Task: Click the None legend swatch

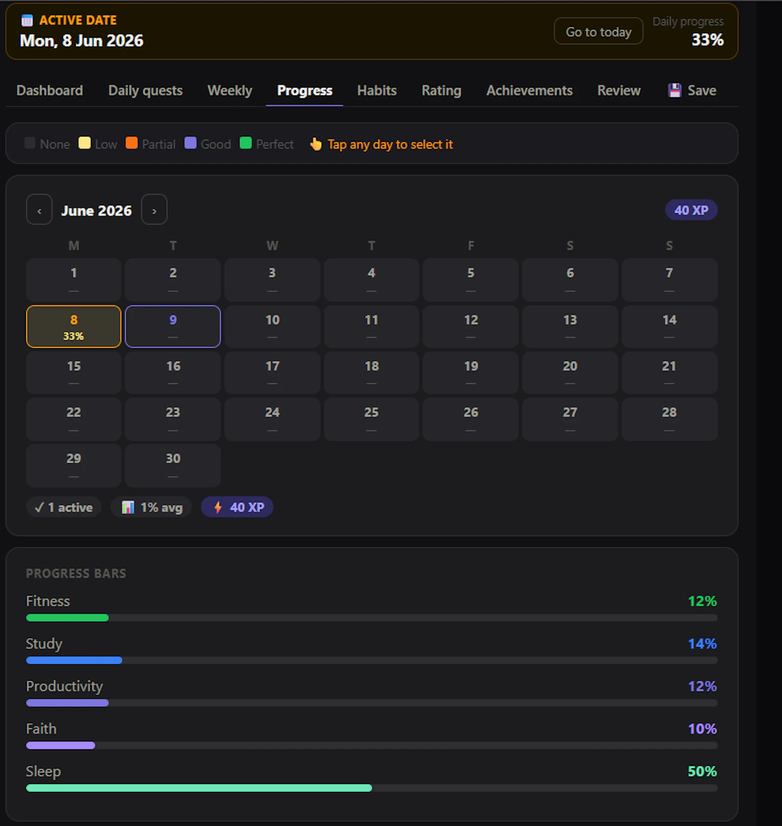Action: tap(30, 143)
